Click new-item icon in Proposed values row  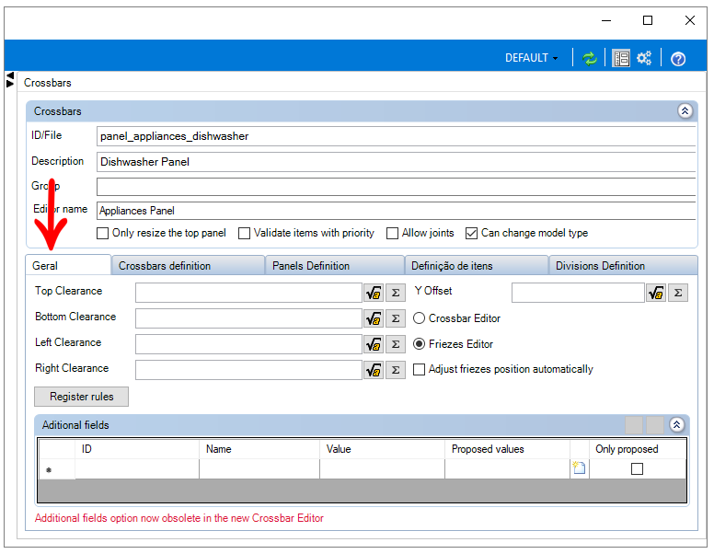(x=580, y=467)
